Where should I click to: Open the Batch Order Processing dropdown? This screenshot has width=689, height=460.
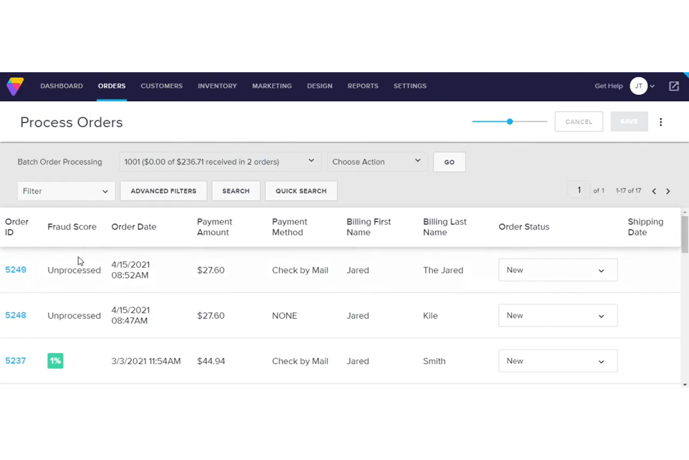(219, 162)
